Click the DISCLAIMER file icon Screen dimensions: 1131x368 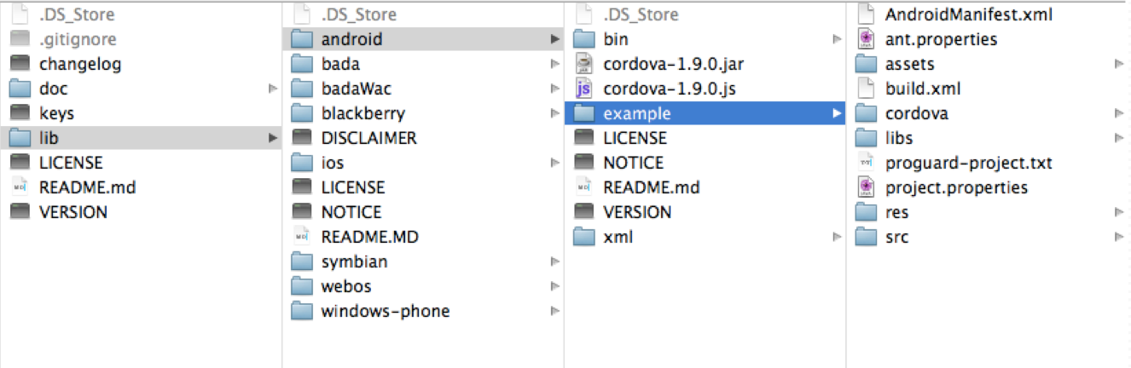pyautogui.click(x=302, y=138)
